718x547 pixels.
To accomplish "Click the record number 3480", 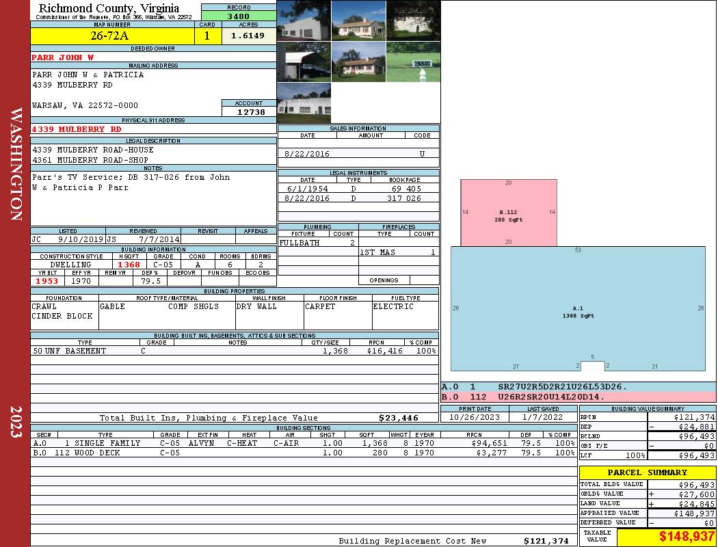I will (239, 16).
